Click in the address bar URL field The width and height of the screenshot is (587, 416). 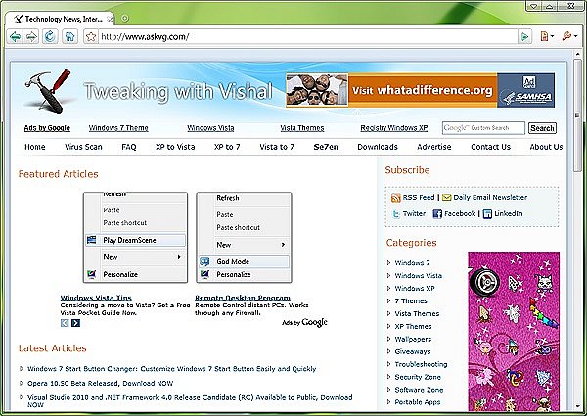[x=293, y=37]
